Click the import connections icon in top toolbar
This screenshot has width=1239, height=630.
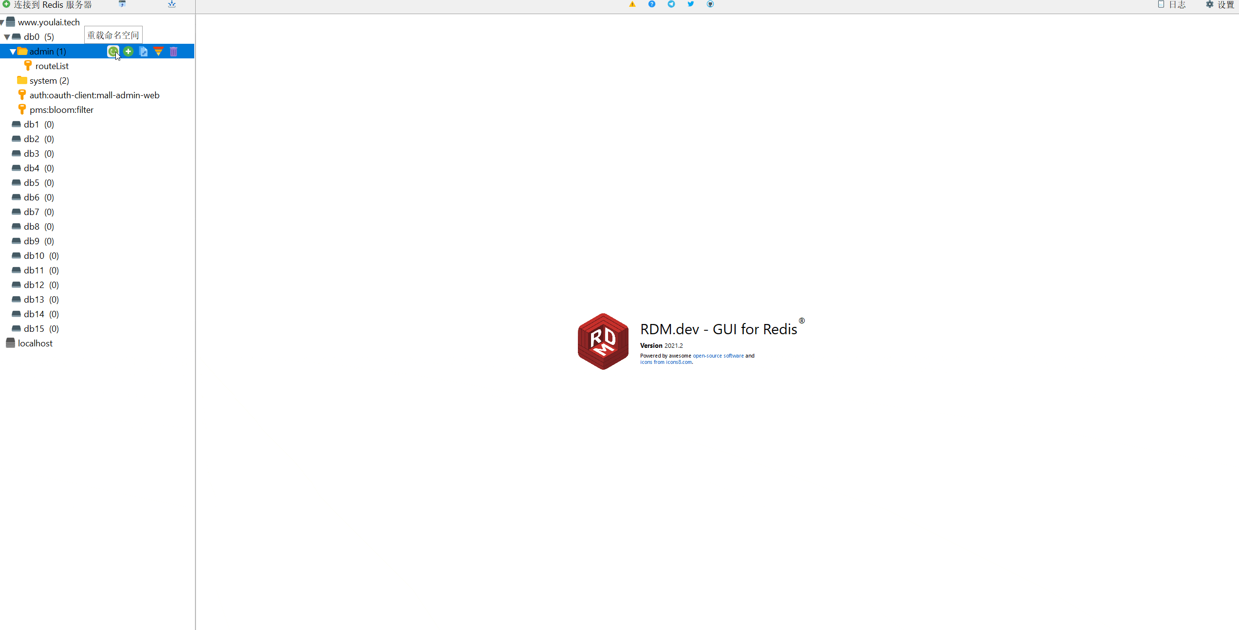click(122, 4)
